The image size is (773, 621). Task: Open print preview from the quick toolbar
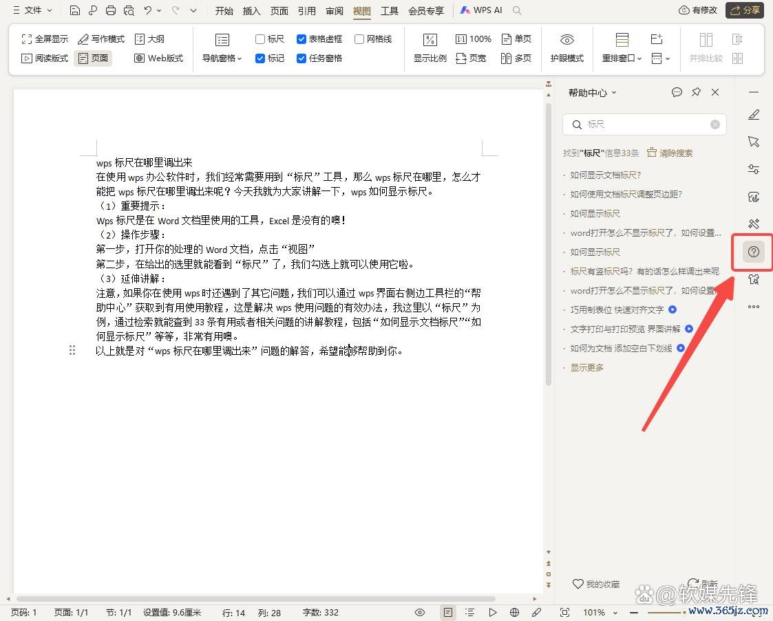coord(129,10)
